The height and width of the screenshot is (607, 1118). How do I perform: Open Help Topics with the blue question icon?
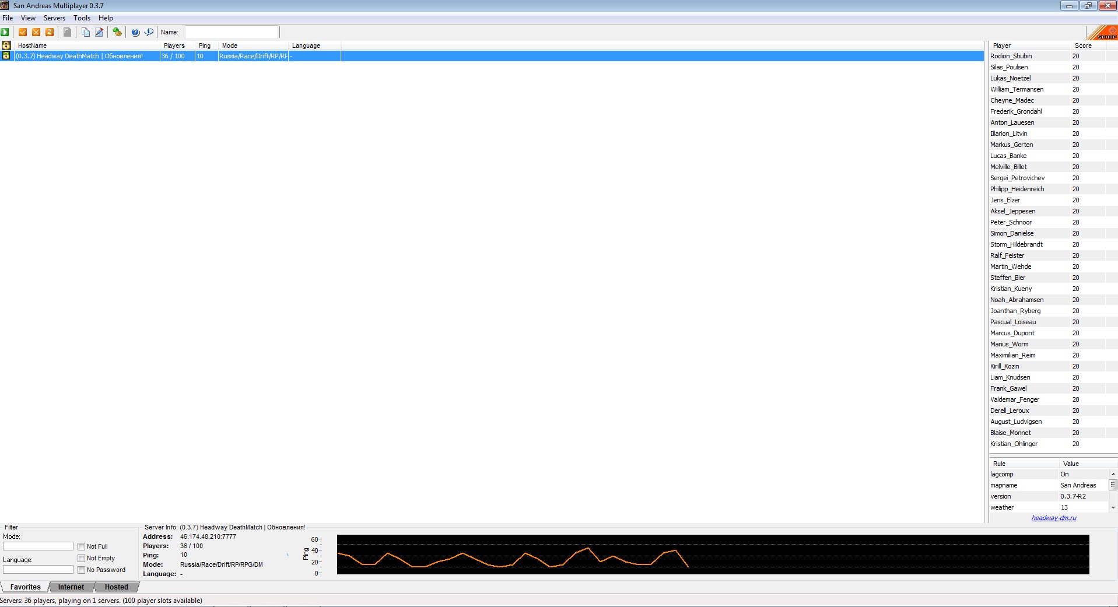tap(135, 32)
